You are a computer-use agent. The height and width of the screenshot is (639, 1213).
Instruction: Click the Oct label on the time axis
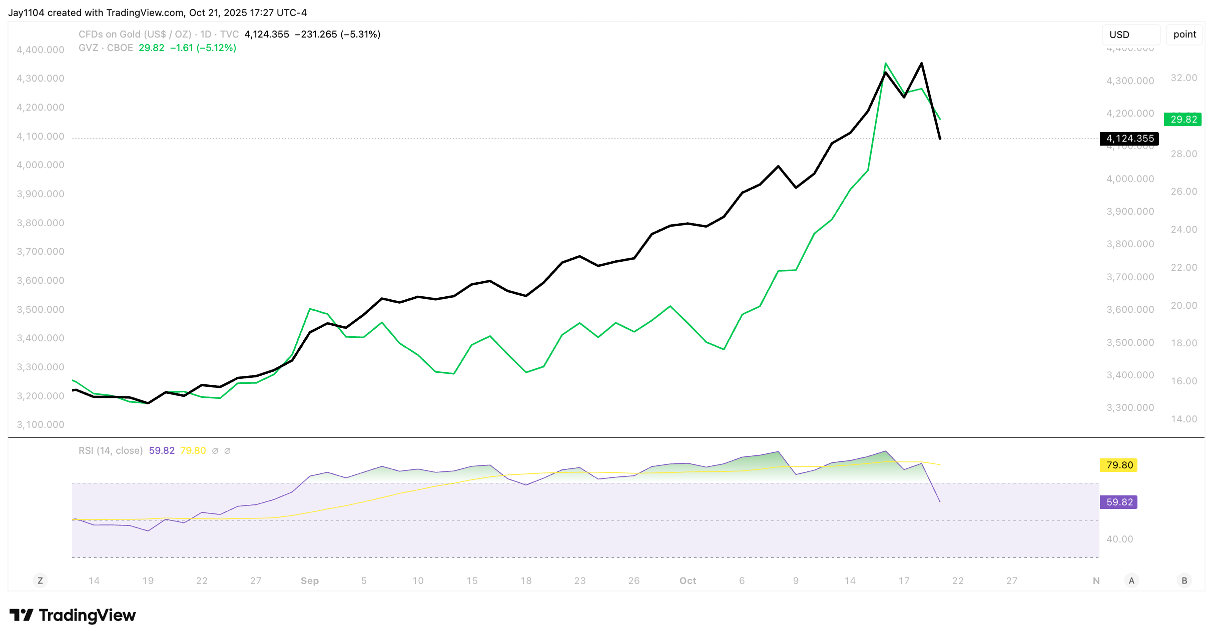point(688,580)
